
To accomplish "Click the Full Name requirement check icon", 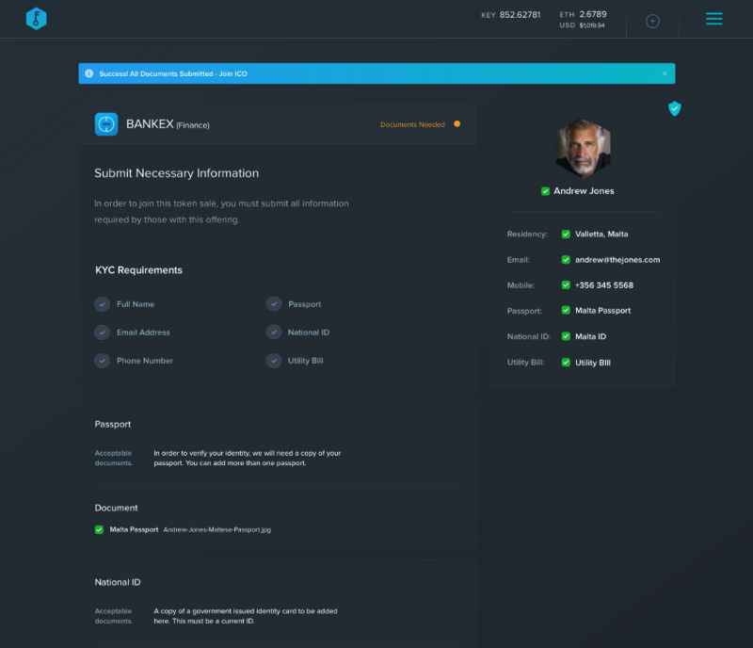I will pos(102,304).
